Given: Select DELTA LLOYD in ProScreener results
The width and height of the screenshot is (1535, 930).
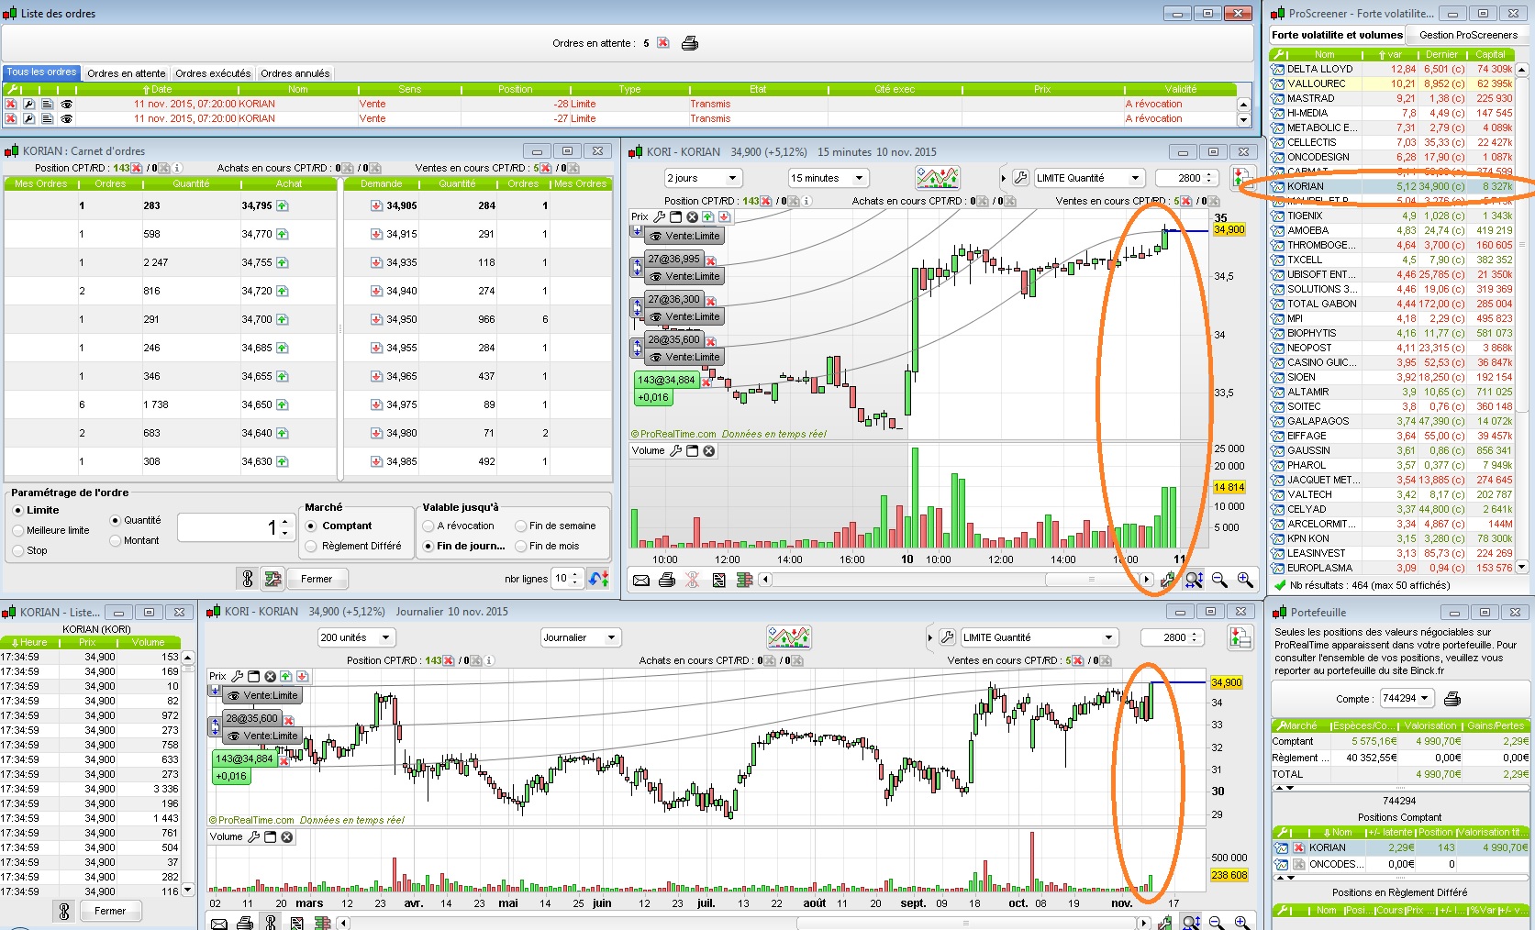Looking at the screenshot, I should [x=1392, y=69].
